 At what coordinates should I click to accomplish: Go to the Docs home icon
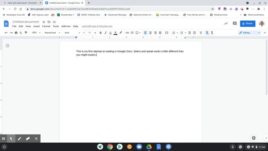point(6,23)
